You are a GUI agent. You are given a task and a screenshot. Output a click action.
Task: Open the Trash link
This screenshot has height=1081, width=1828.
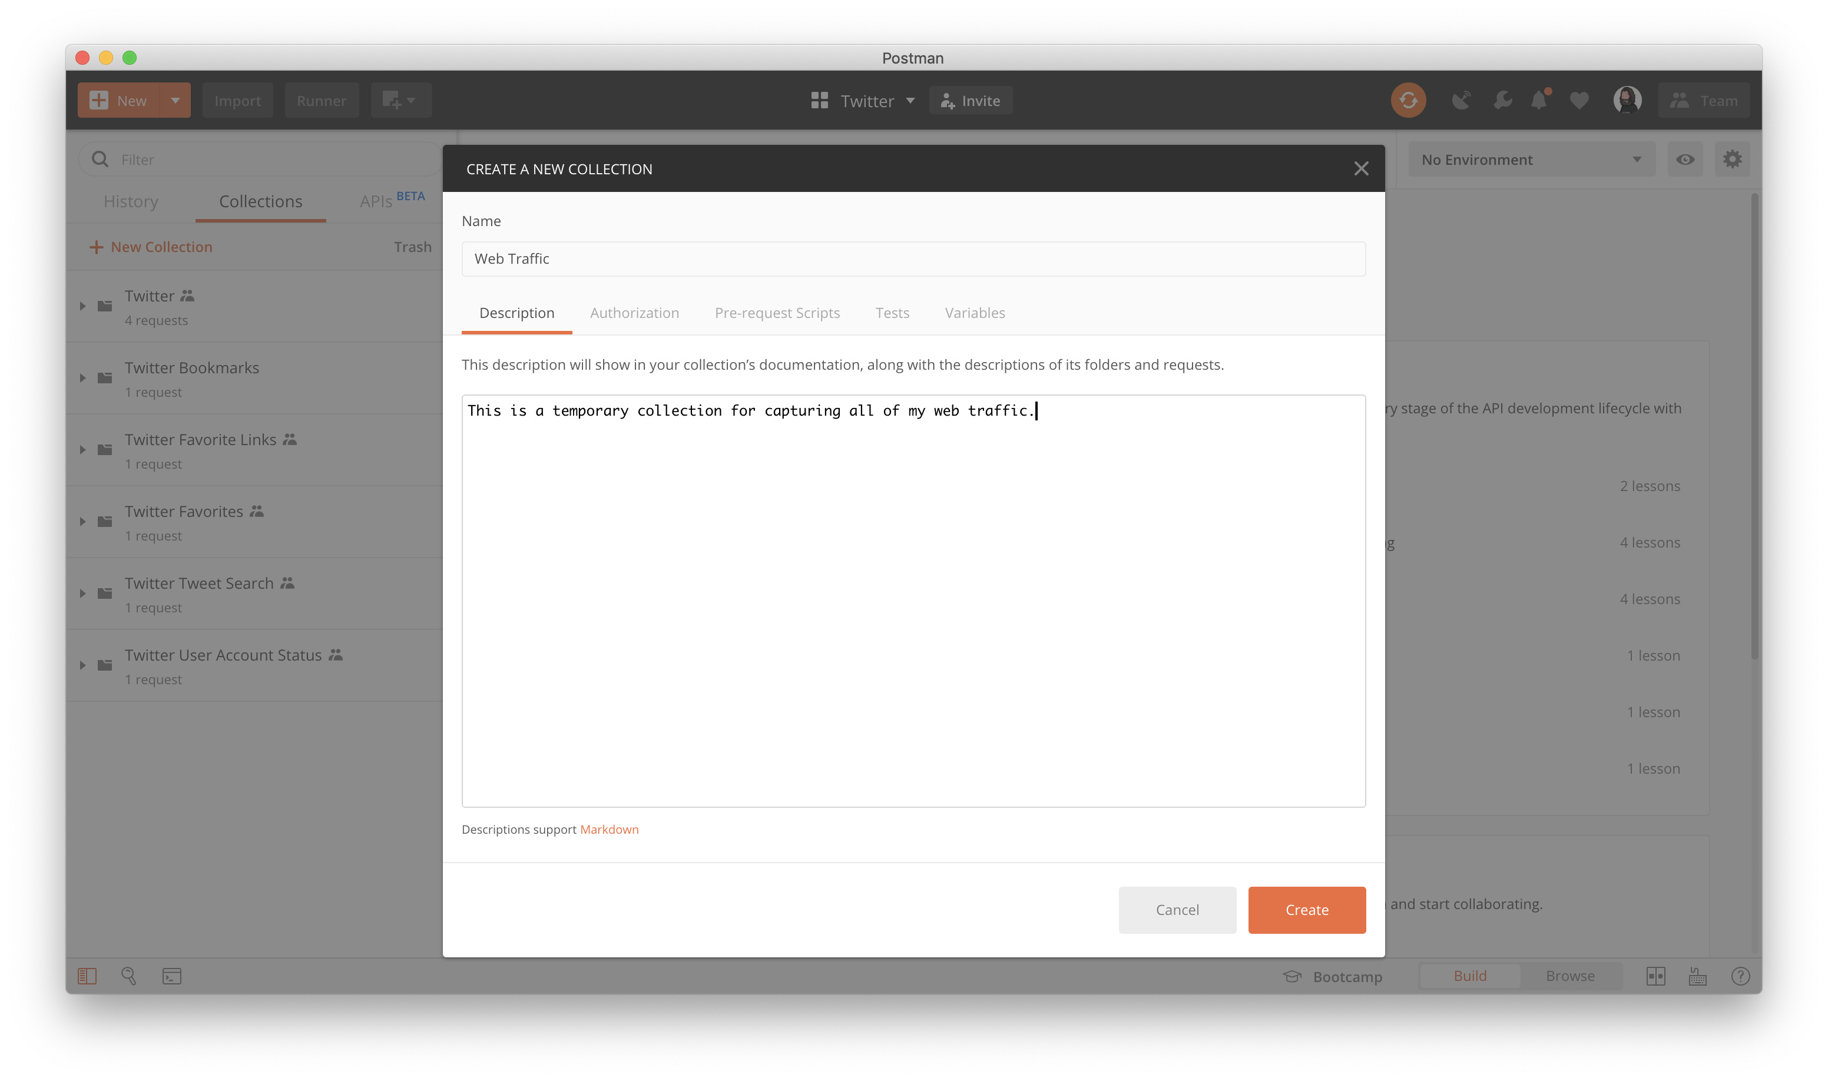[x=412, y=247]
